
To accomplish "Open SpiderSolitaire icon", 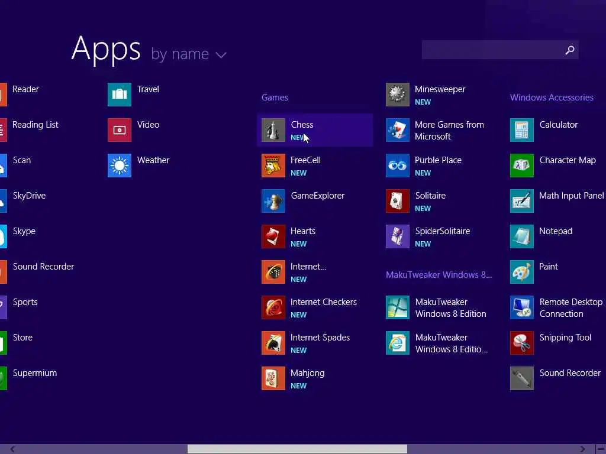I will click(x=398, y=236).
